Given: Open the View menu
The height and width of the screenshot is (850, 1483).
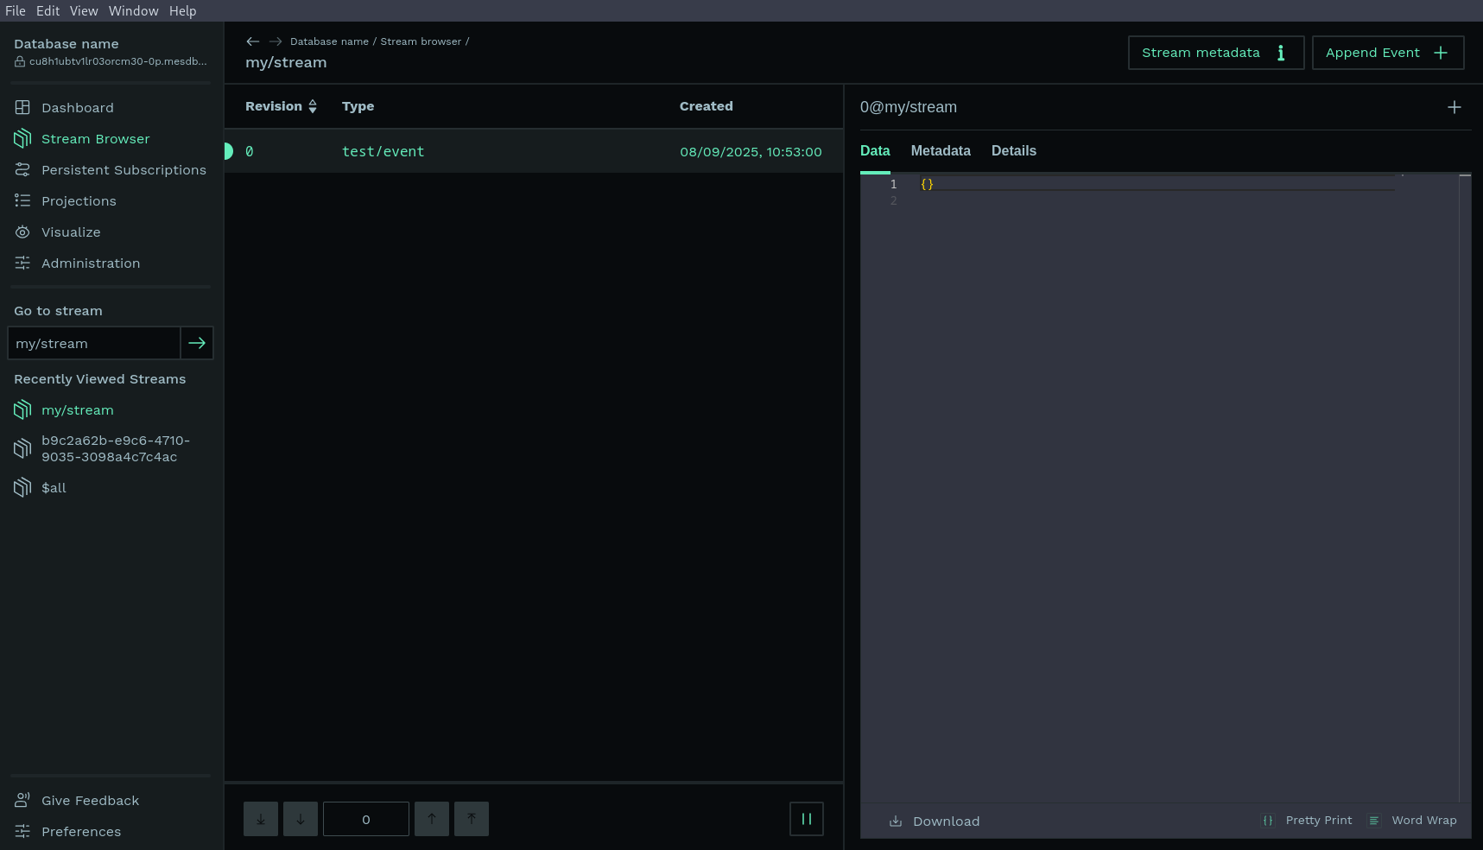Looking at the screenshot, I should [84, 11].
